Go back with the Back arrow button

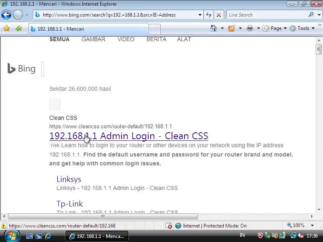tap(6, 15)
